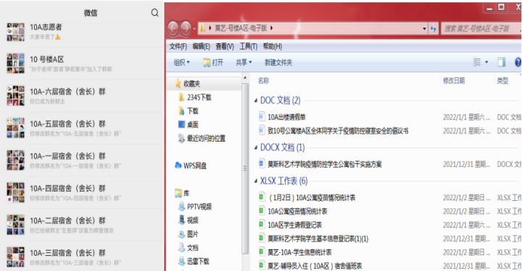Image resolution: width=522 pixels, height=271 pixels.
Task: Open the 组织 dropdown in the toolbar
Action: coord(182,62)
